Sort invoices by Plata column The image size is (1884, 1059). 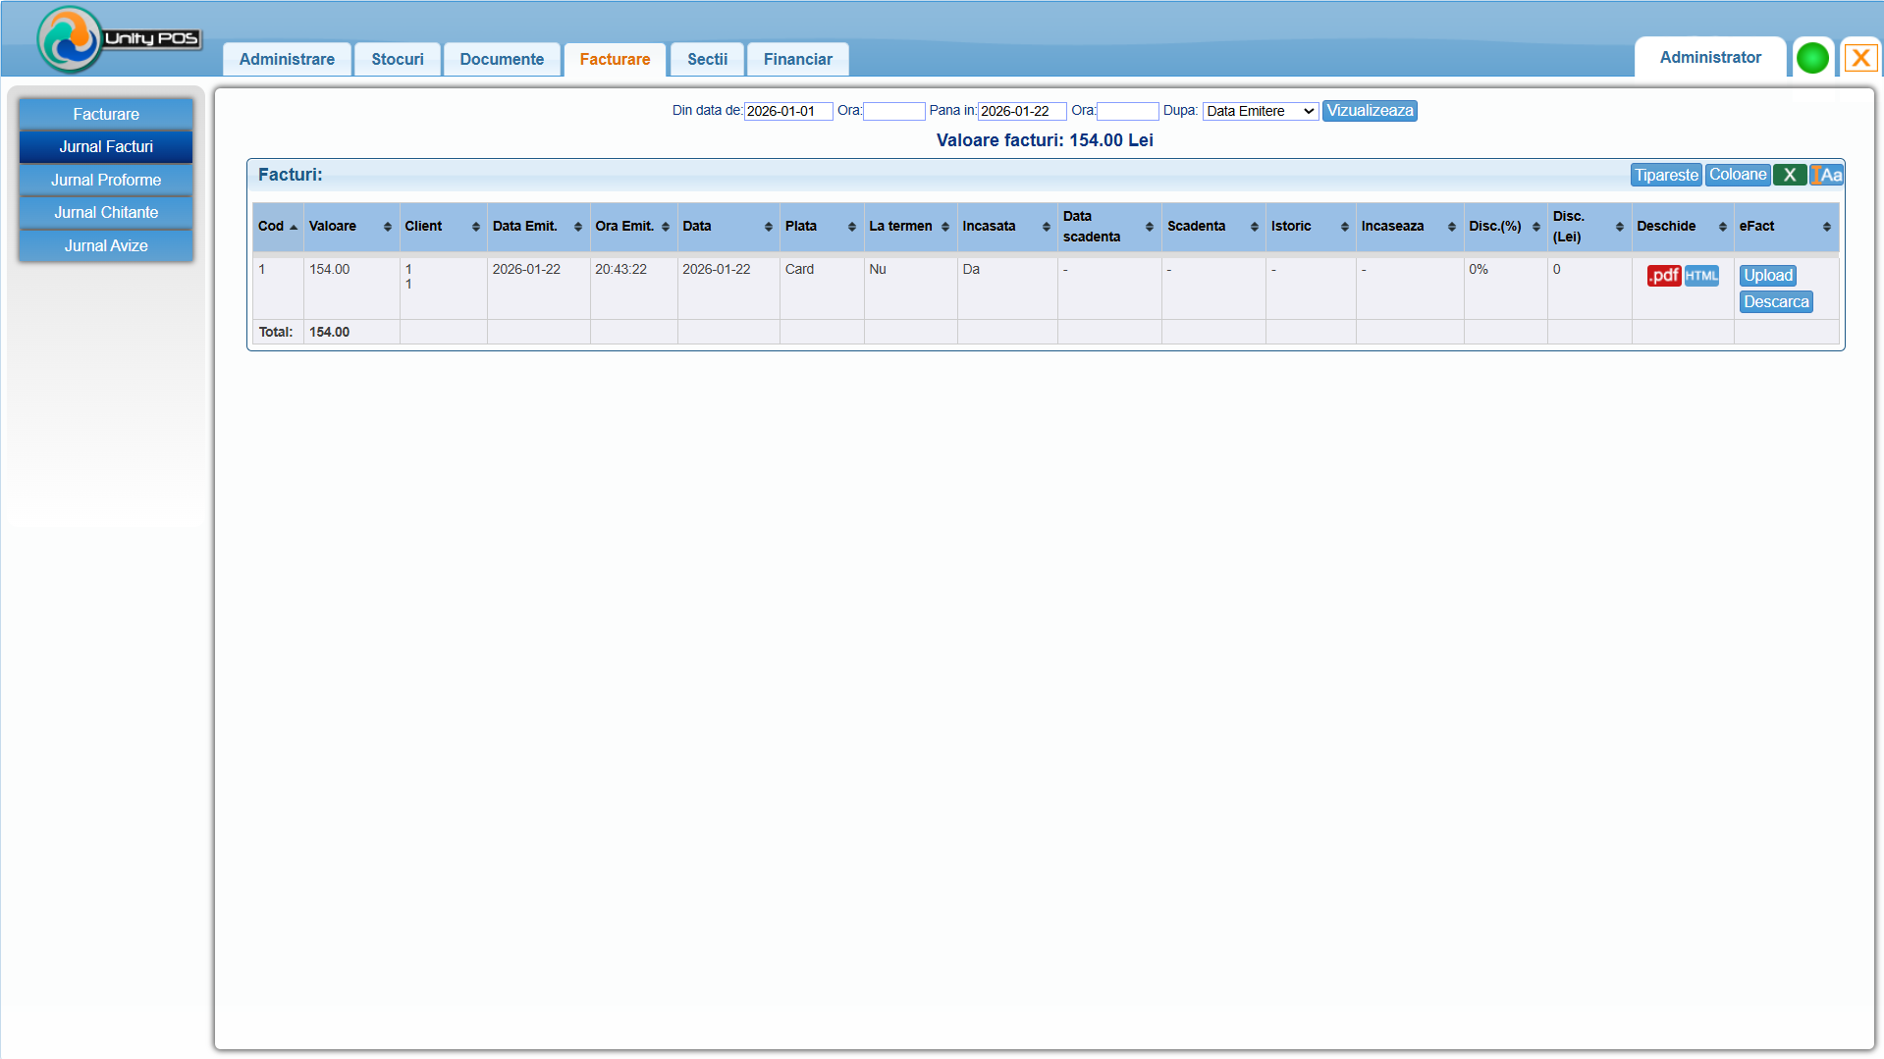[x=820, y=227]
